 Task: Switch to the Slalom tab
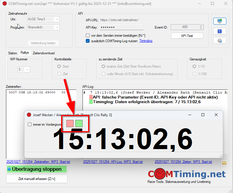[12, 53]
